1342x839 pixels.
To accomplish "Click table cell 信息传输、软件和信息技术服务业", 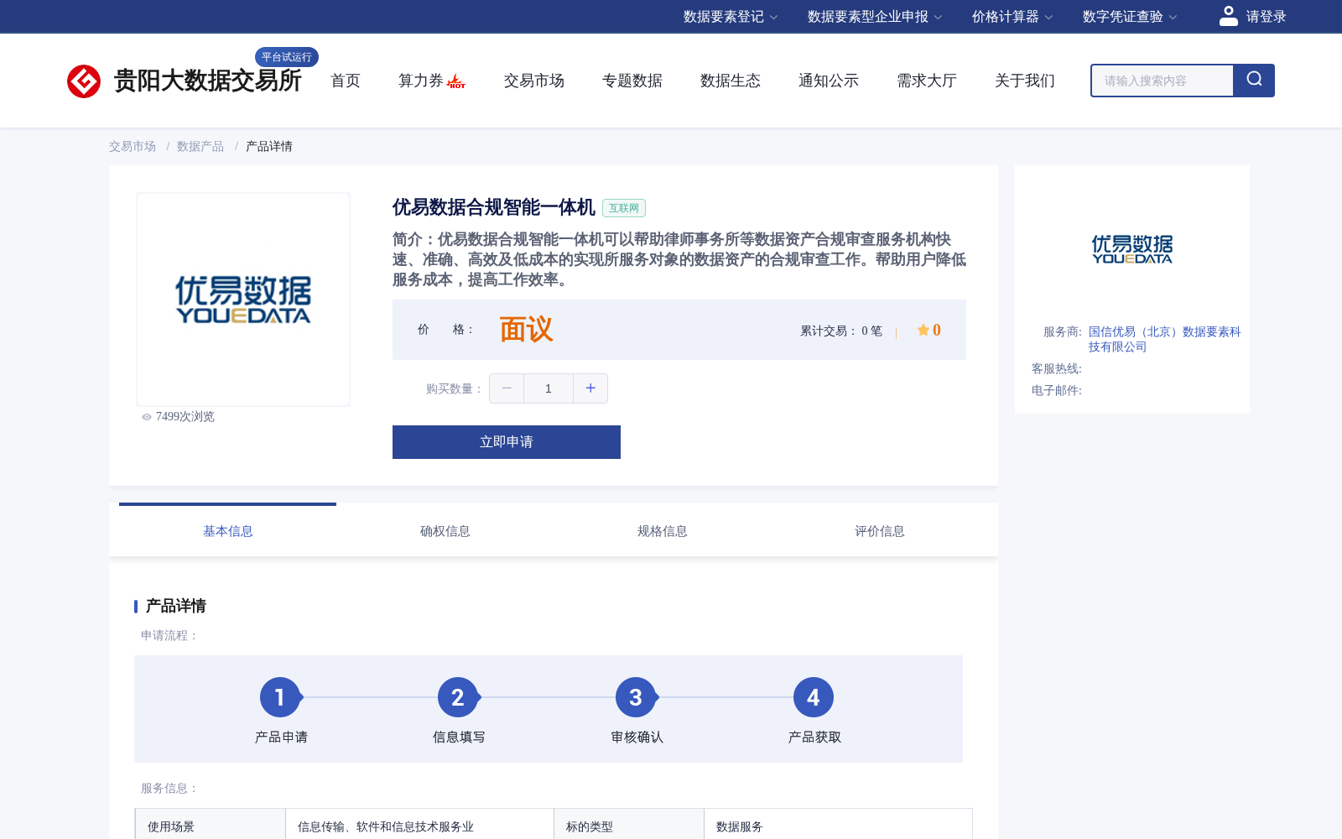I will 419,826.
